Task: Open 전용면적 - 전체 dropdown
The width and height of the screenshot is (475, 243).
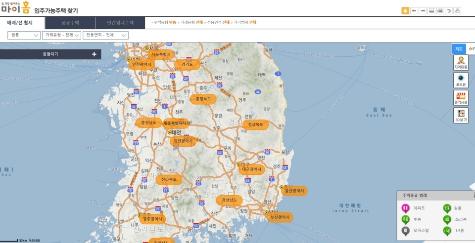Action: tap(105, 35)
